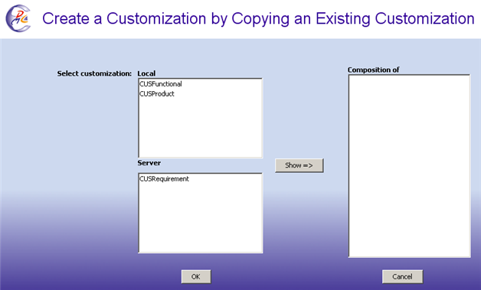Click the word Create in the title
Viewport: 481px width, 290px height.
[66, 18]
